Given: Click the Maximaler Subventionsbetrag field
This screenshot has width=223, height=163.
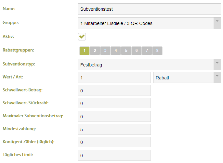Looking at the screenshot, I should 114,116.
